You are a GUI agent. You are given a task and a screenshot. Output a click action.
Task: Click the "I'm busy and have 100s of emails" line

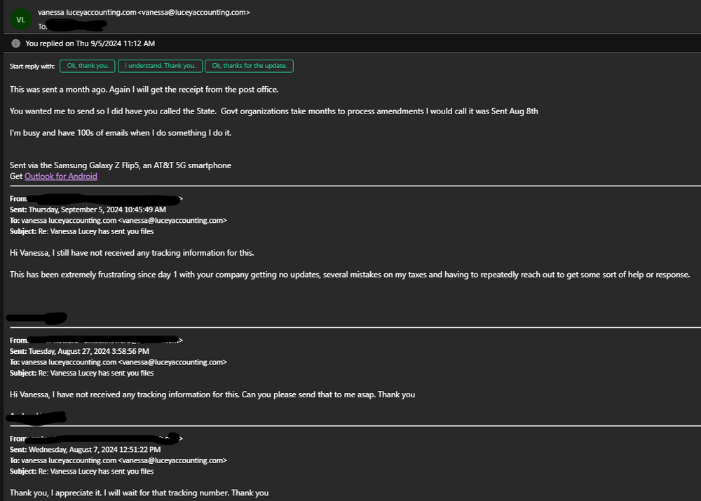[120, 133]
